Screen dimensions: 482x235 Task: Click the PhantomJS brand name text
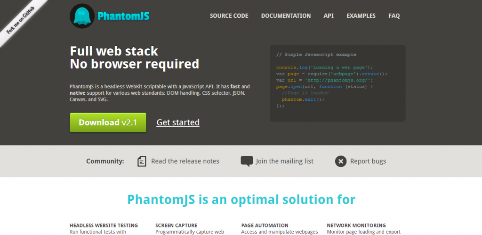coord(123,16)
